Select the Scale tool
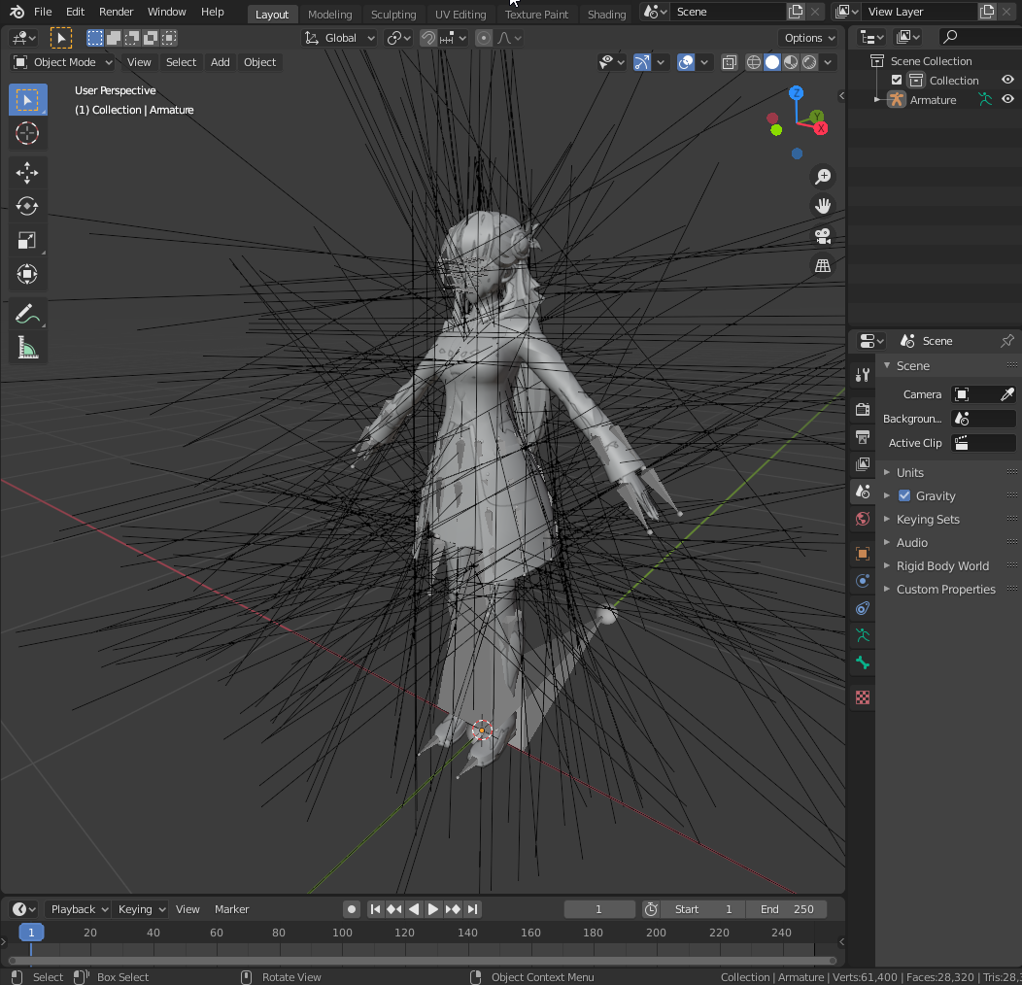The width and height of the screenshot is (1022, 985). coord(27,241)
